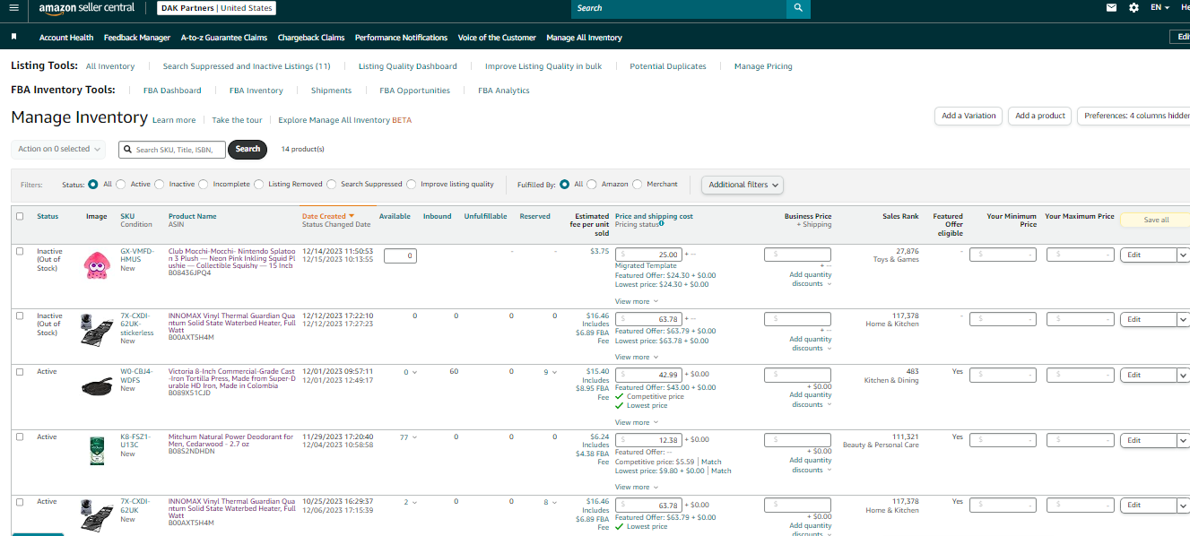Open Performance Notifications menu item
This screenshot has width=1190, height=536.
click(401, 38)
